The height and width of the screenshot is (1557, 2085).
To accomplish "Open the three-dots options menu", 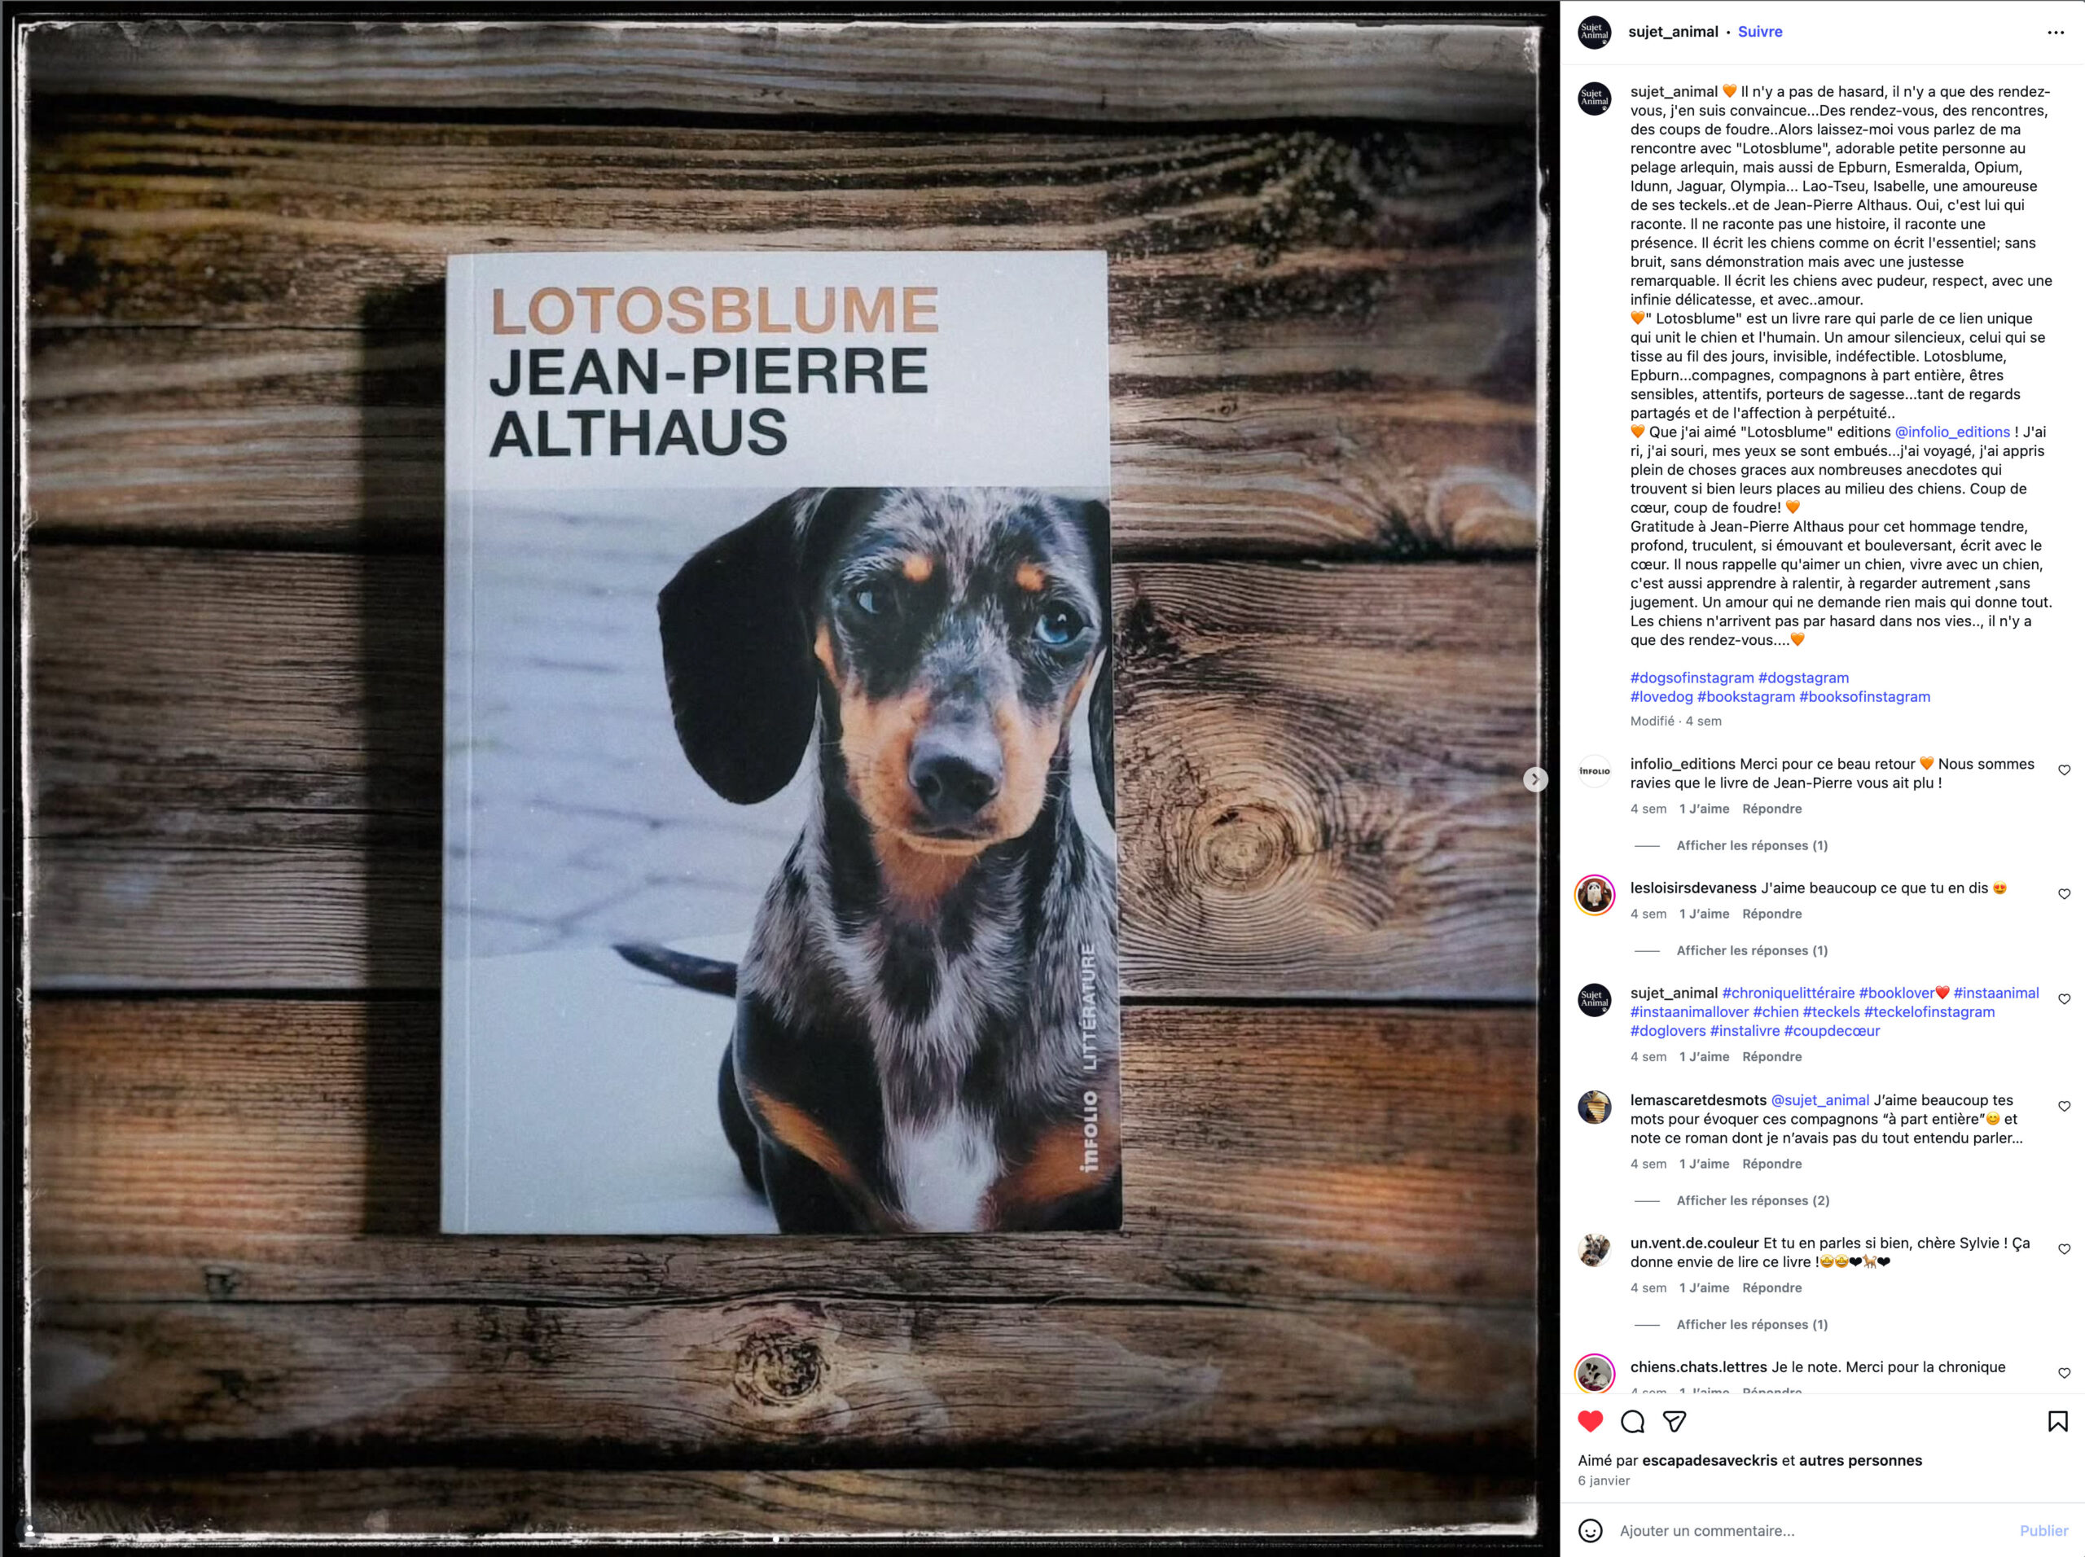I will (2056, 32).
